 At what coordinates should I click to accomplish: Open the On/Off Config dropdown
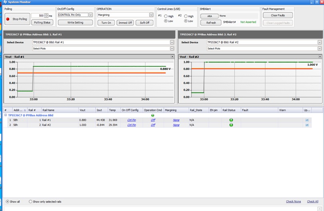click(x=91, y=15)
